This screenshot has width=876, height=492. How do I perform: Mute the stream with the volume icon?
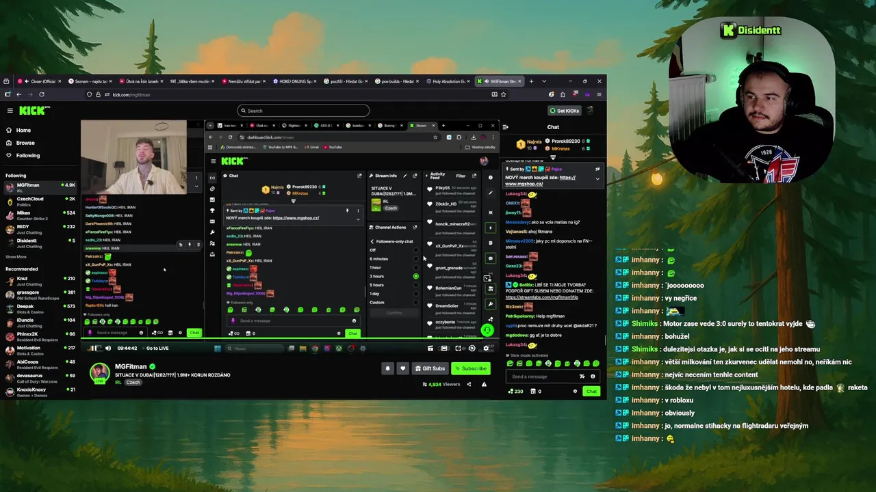tap(107, 348)
